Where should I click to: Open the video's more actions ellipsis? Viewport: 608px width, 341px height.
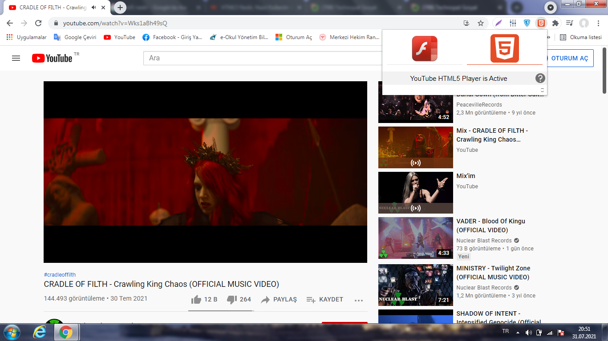tap(359, 300)
